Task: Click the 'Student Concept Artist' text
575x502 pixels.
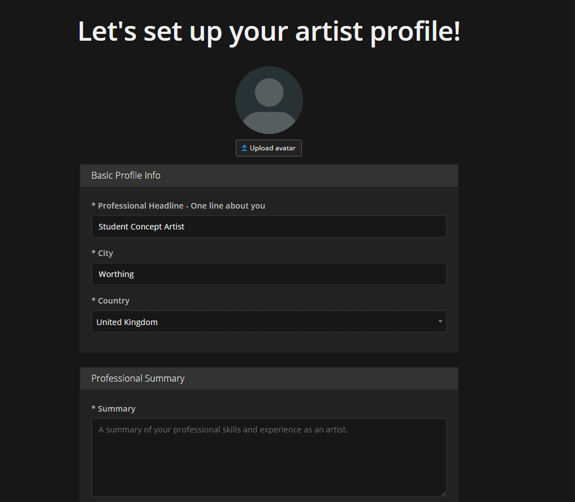Action: [141, 227]
